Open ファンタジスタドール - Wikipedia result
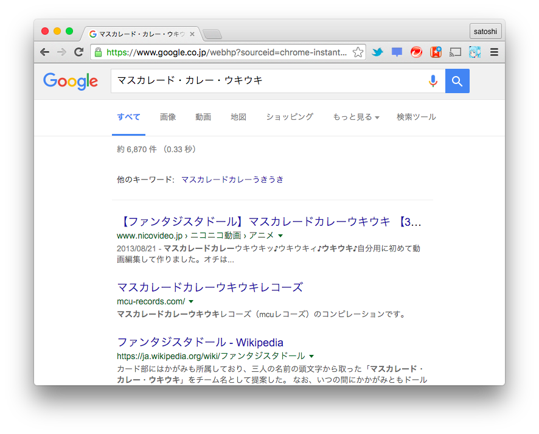The image size is (539, 434). click(x=200, y=343)
